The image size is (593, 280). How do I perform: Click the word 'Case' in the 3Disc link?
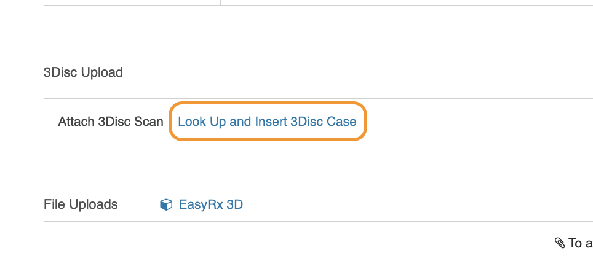tap(341, 122)
